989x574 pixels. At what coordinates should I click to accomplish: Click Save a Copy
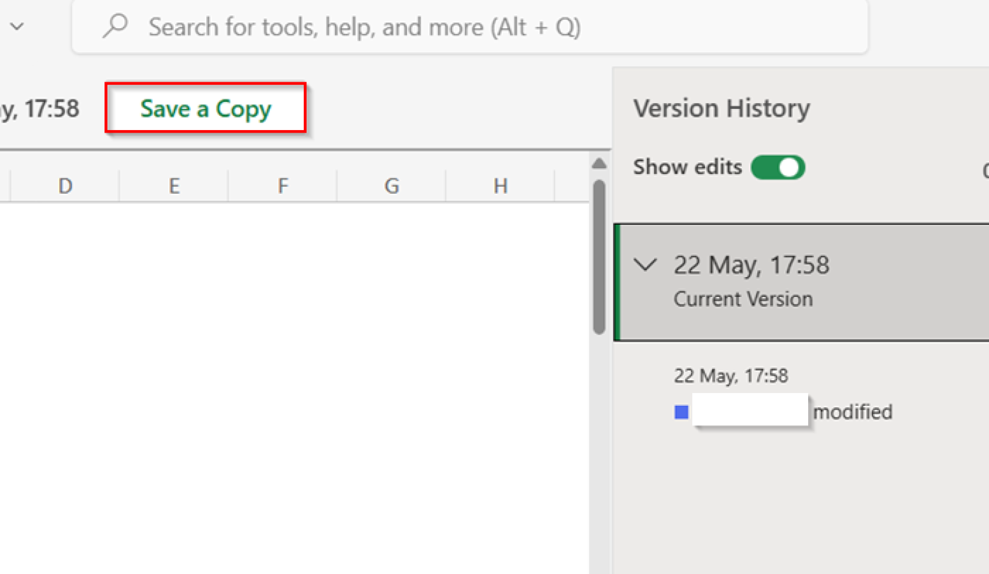point(205,108)
